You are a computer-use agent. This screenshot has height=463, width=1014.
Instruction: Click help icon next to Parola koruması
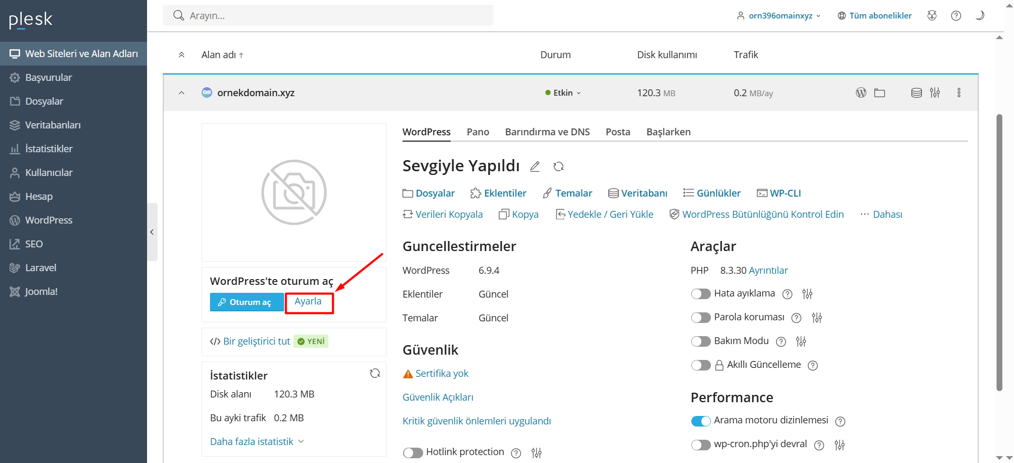[x=796, y=318]
